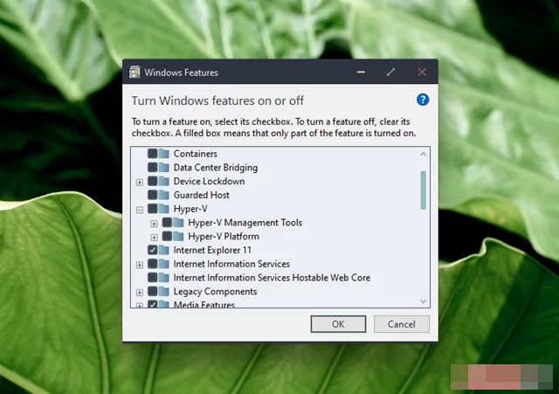Select Internet Information Services Hostable Web Core

coord(272,278)
